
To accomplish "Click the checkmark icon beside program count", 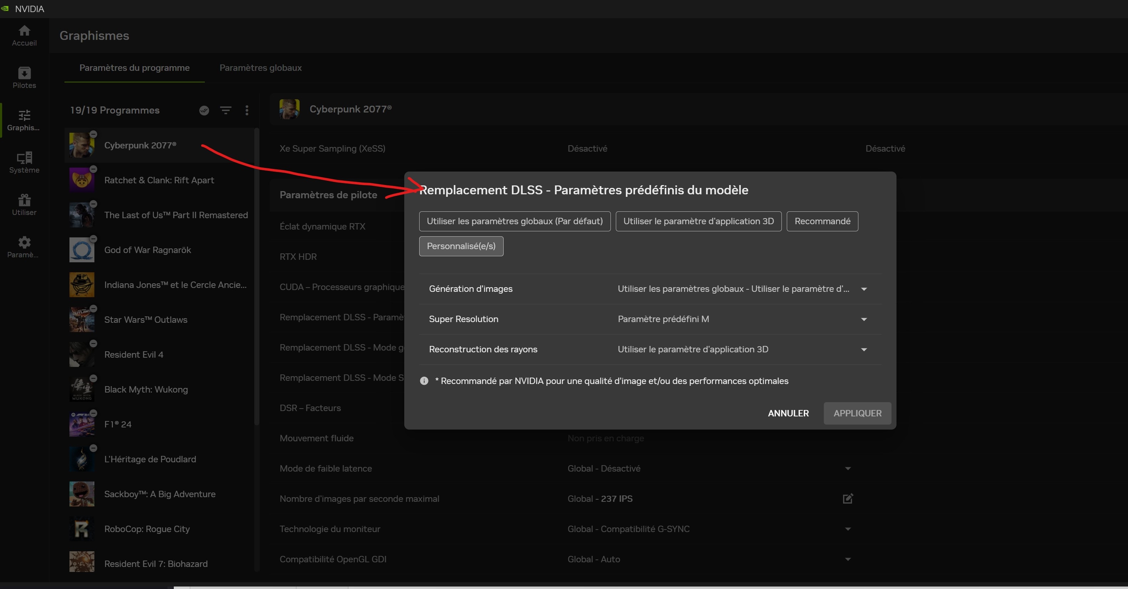I will 204,110.
